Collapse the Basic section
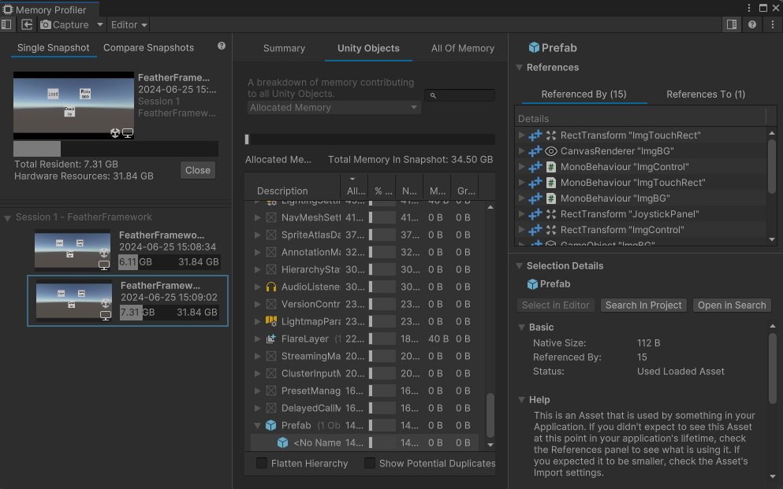 pyautogui.click(x=521, y=327)
